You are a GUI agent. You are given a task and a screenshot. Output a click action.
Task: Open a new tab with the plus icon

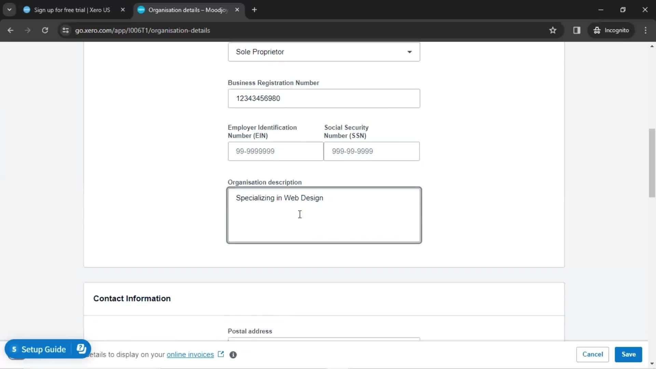coord(254,10)
